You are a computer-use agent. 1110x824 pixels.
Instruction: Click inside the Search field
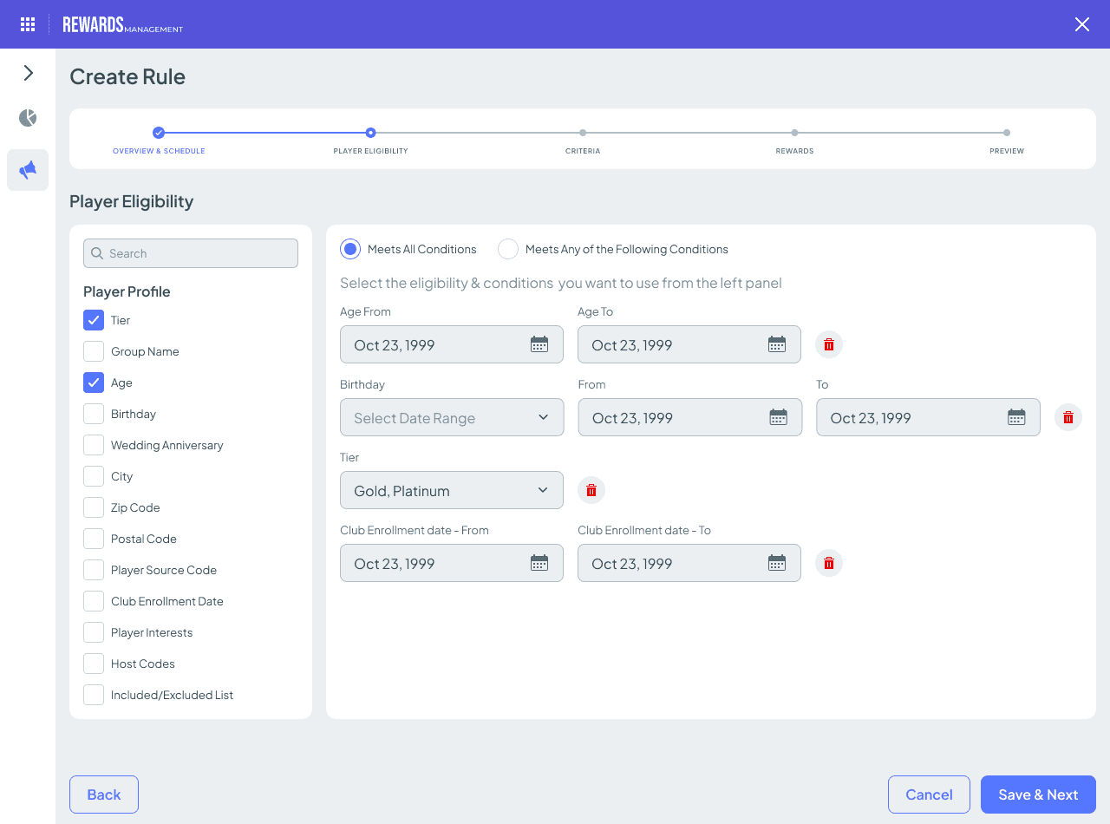pyautogui.click(x=190, y=252)
